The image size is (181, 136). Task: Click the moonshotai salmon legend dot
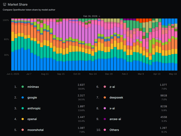[23, 130]
